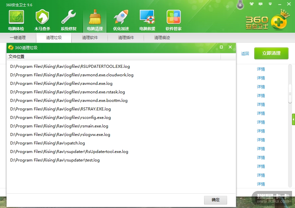Open the main menu down-arrow icon
This screenshot has height=208, width=295.
270,4
